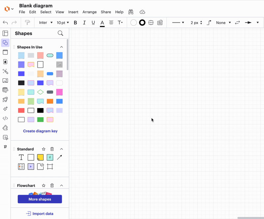Select the format painter roller icon
The height and width of the screenshot is (219, 264).
pos(27,22)
